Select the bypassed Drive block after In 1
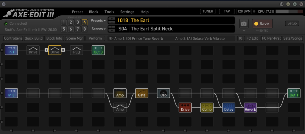Viewport: 305px width, 134px height. point(33,50)
